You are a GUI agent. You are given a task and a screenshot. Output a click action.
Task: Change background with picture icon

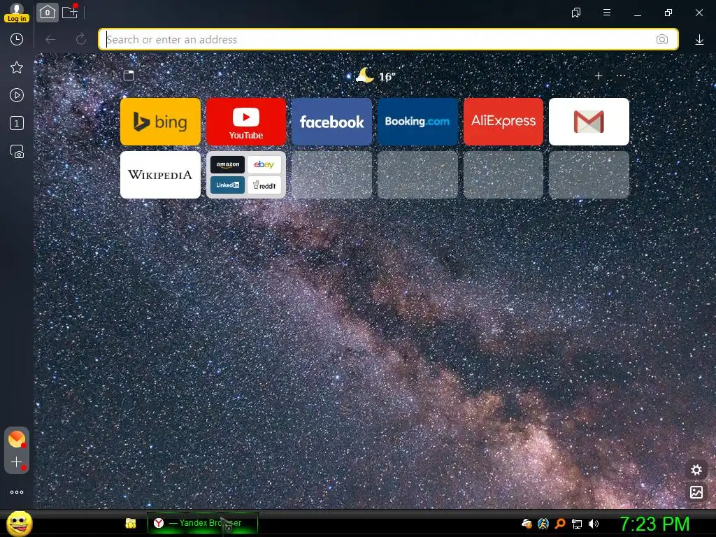pos(696,492)
